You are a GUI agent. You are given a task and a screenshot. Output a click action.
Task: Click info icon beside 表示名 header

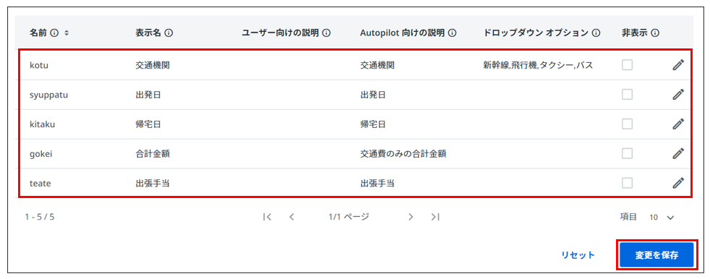pyautogui.click(x=169, y=33)
